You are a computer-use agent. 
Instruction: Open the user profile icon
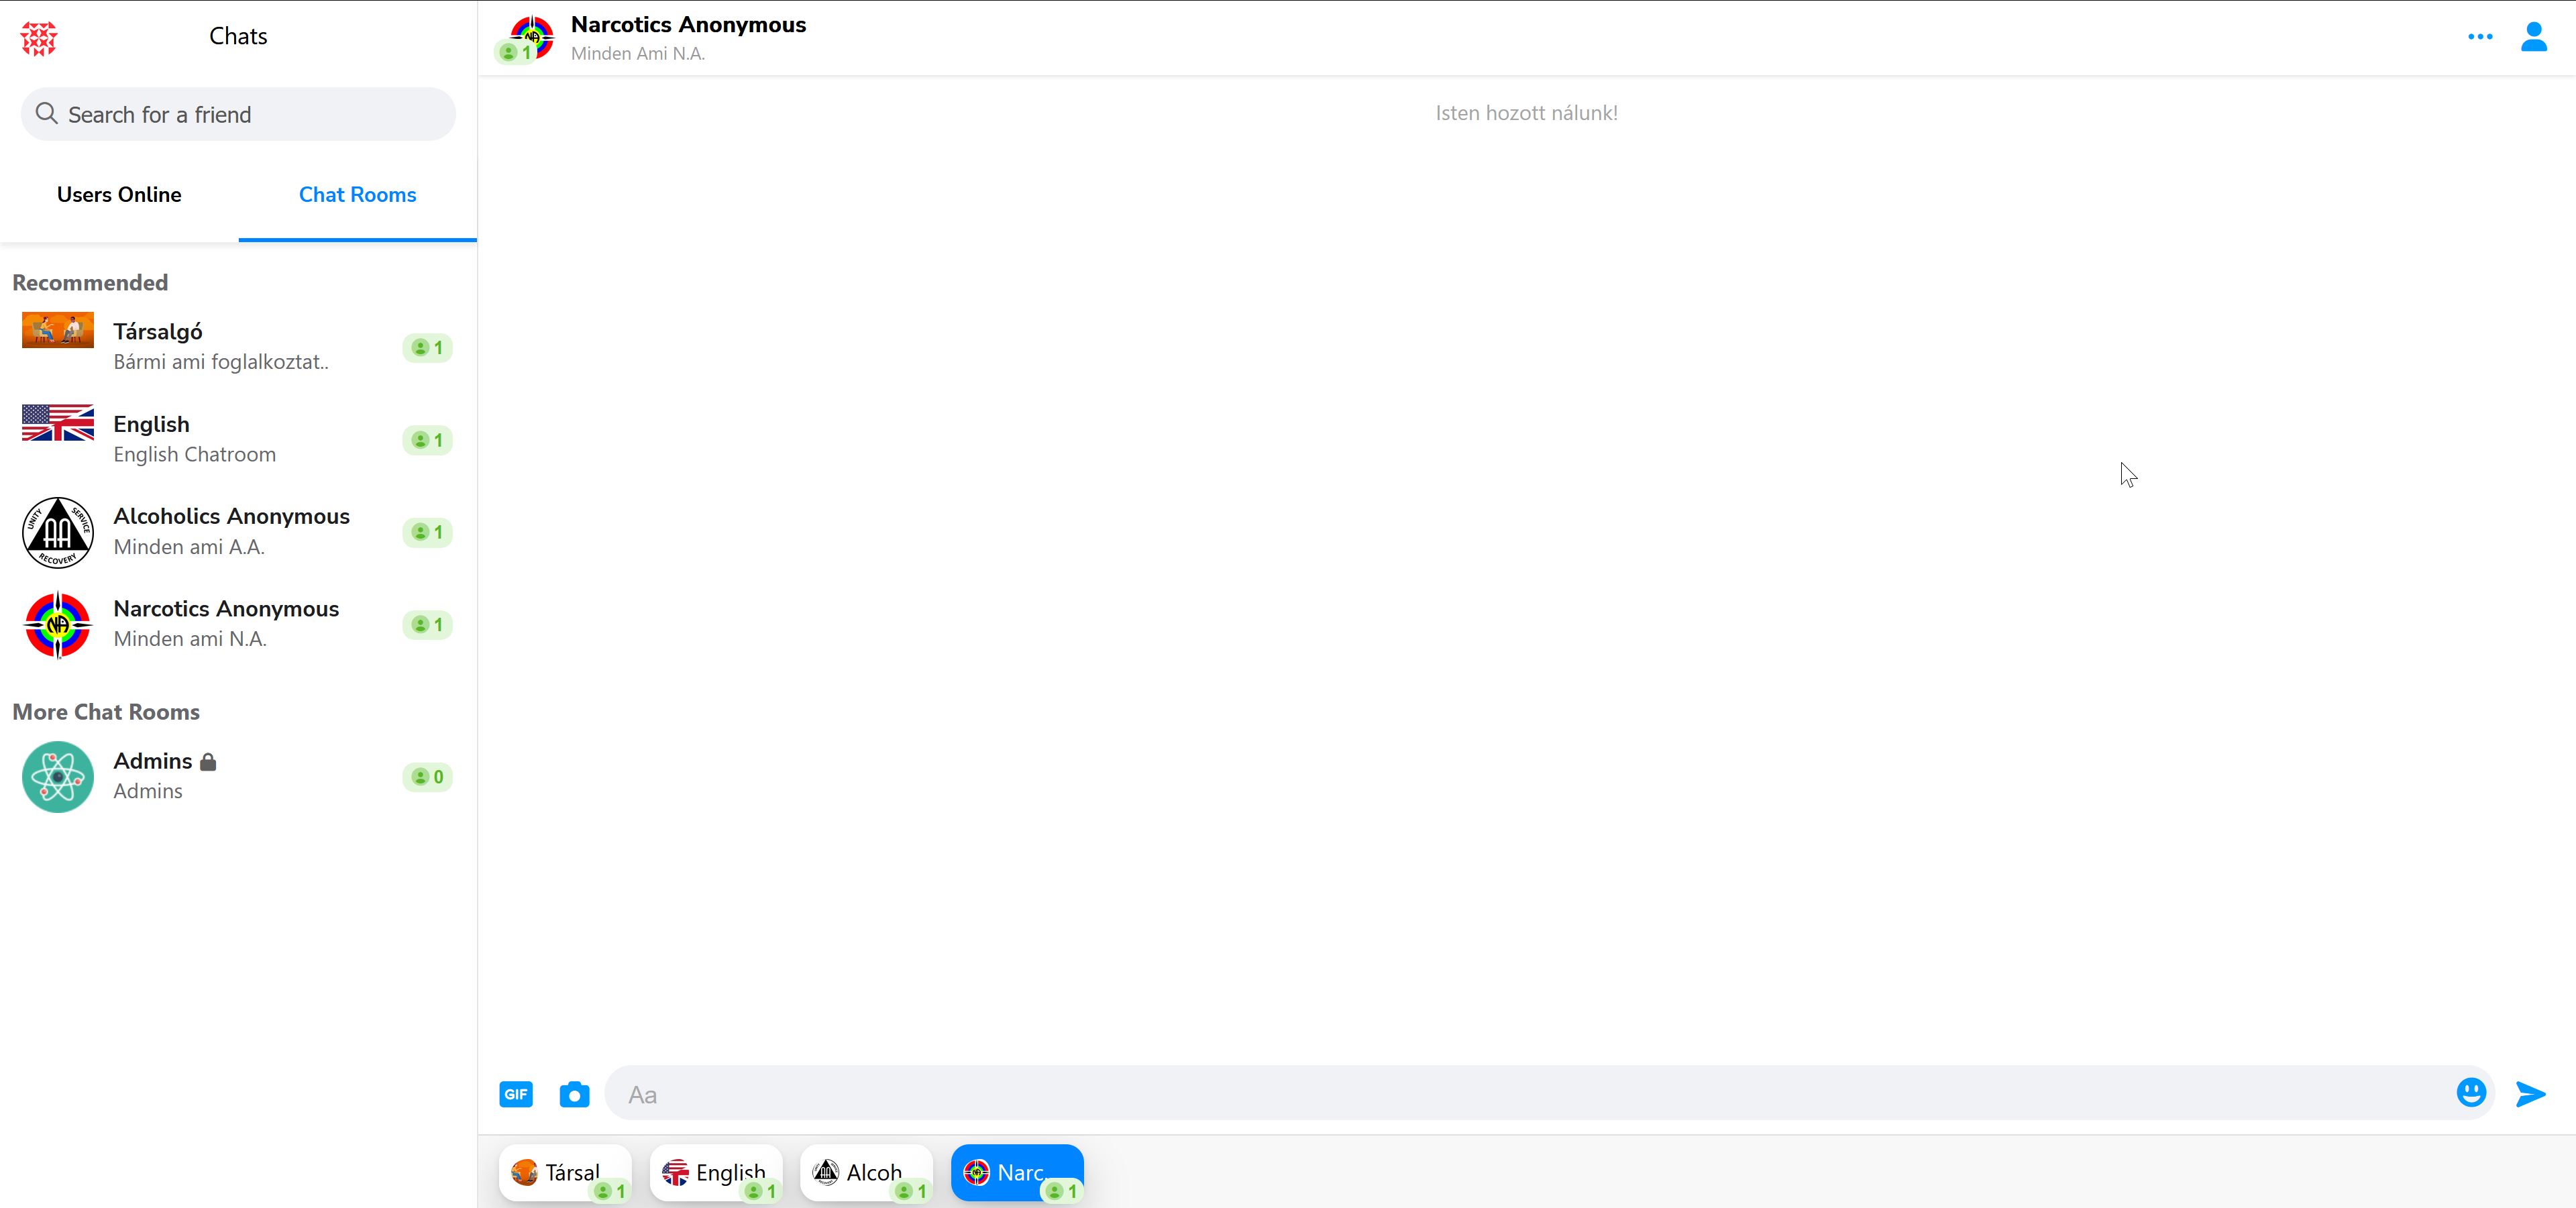2533,37
